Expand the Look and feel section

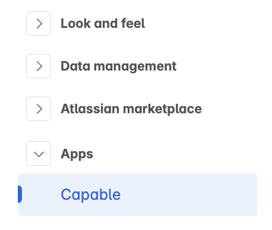pyautogui.click(x=39, y=24)
